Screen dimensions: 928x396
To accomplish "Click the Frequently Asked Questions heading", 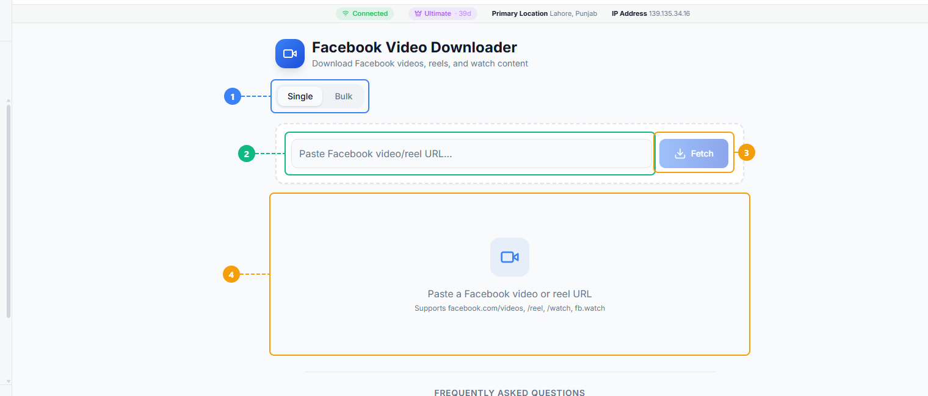I will 510,393.
